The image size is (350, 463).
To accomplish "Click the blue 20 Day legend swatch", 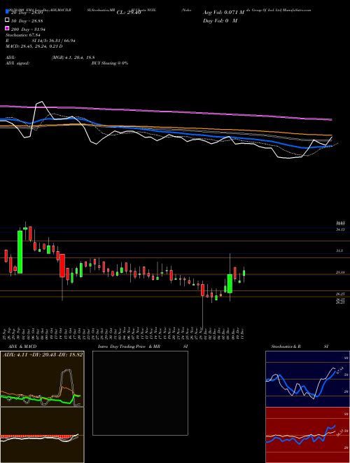I will pos(8,12).
